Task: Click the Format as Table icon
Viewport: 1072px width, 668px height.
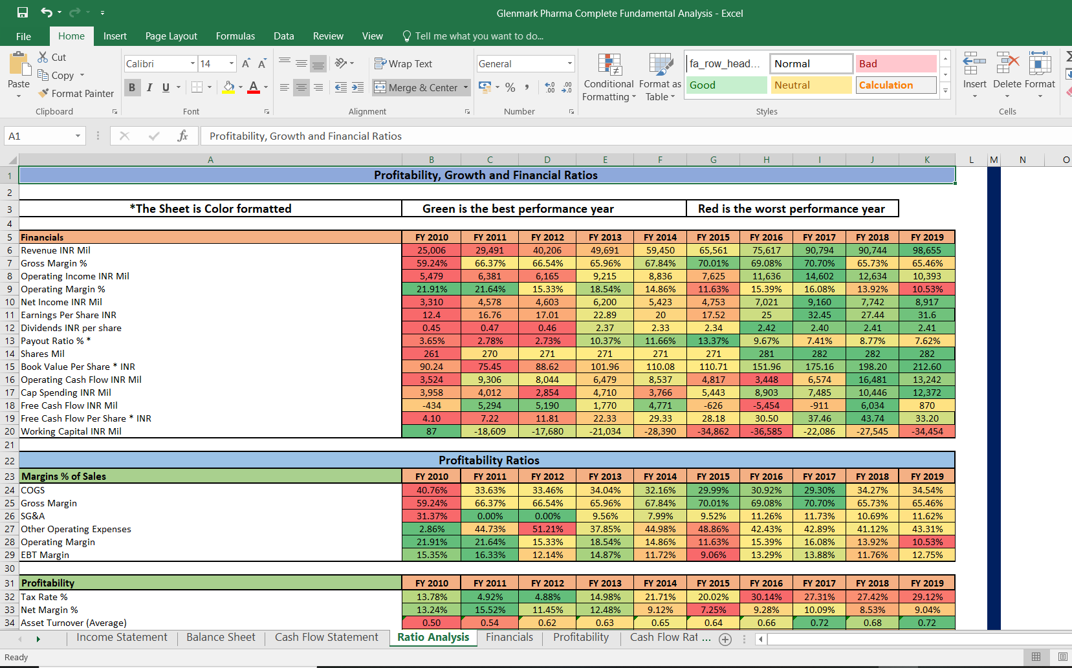Action: [x=661, y=64]
